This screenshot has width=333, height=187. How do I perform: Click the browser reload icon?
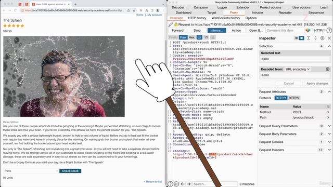tap(15, 10)
